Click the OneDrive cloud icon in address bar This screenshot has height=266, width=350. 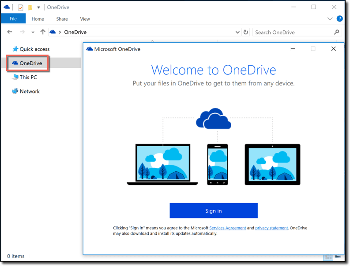pos(53,32)
